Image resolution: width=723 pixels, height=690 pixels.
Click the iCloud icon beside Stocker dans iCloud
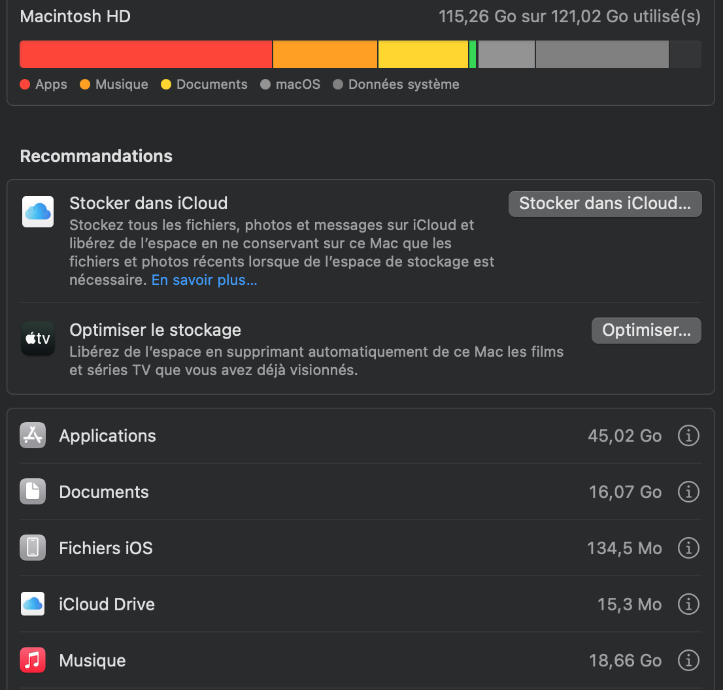coord(38,211)
